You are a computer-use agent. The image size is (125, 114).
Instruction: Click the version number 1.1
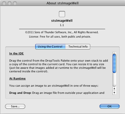[62, 25]
